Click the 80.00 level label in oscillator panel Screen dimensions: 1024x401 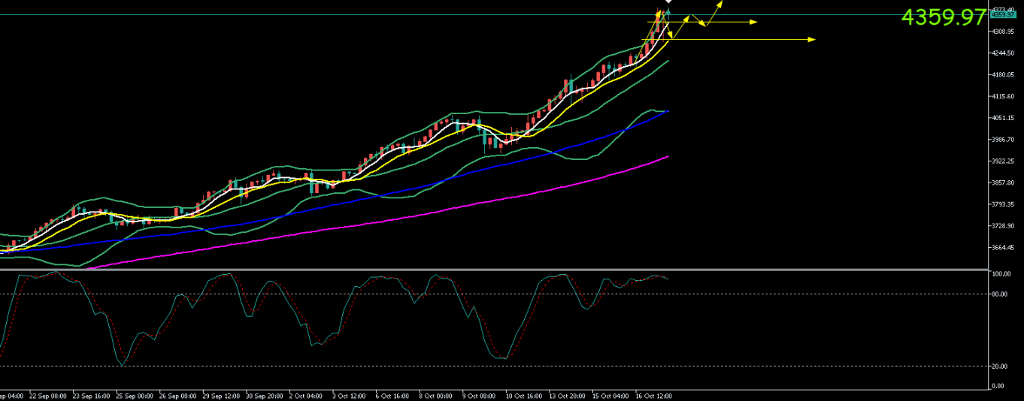coord(1001,294)
